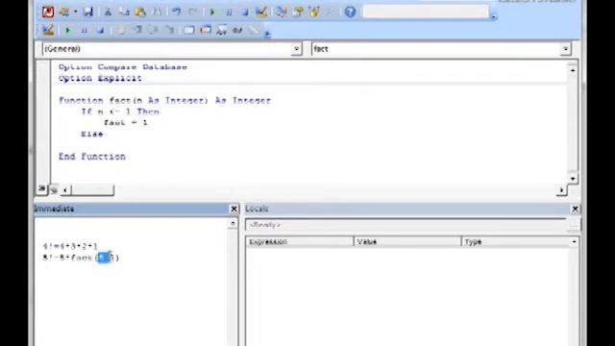Click Break in the Standard toolbar
Image resolution: width=615 pixels, height=346 pixels.
tap(229, 12)
